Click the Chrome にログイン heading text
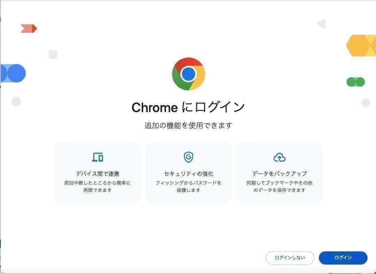Viewport: 376px width, 274px height. [188, 107]
